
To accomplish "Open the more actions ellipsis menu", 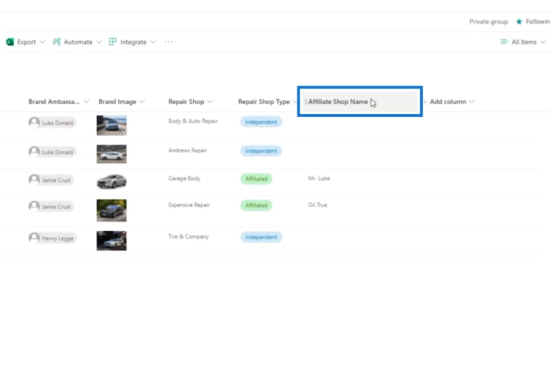I will (x=168, y=42).
